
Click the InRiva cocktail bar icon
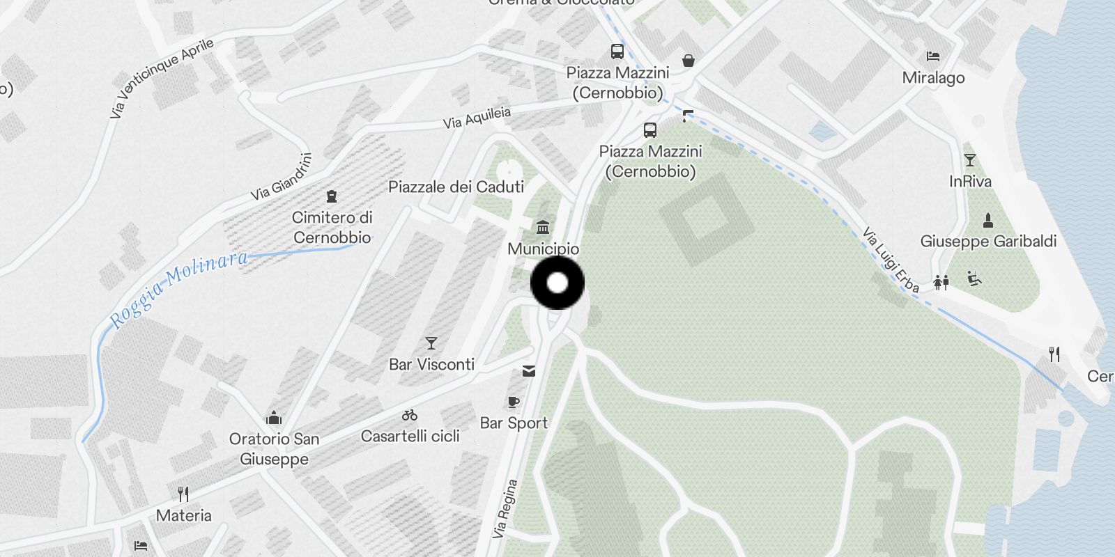point(969,160)
